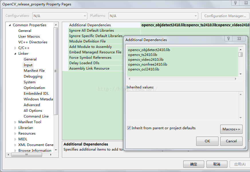Click the 确定 button
Image resolution: width=250 pixels, height=172 pixels.
194,164
